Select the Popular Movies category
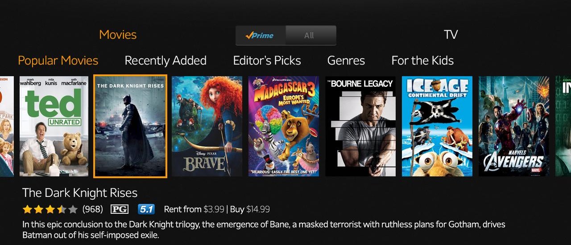The image size is (571, 245). [x=58, y=61]
